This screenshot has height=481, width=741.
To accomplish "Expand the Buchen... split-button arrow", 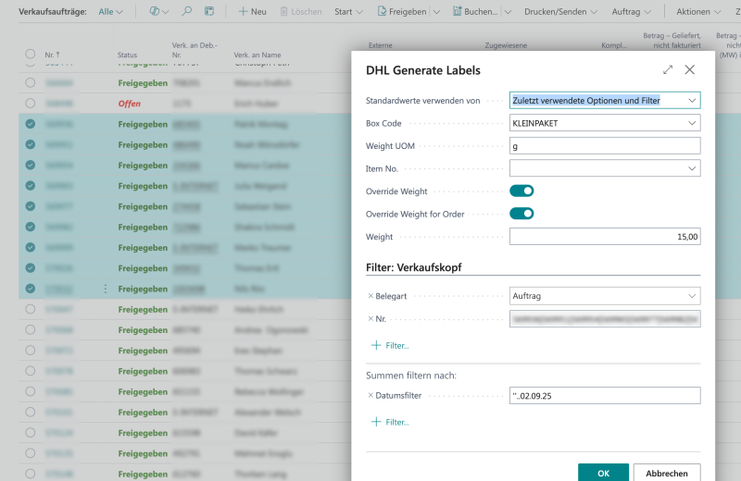I will (x=508, y=11).
